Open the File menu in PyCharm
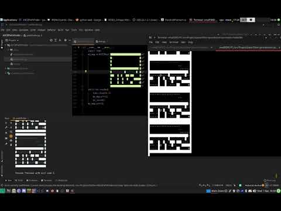Screen dimensions: 281x211 [2, 30]
